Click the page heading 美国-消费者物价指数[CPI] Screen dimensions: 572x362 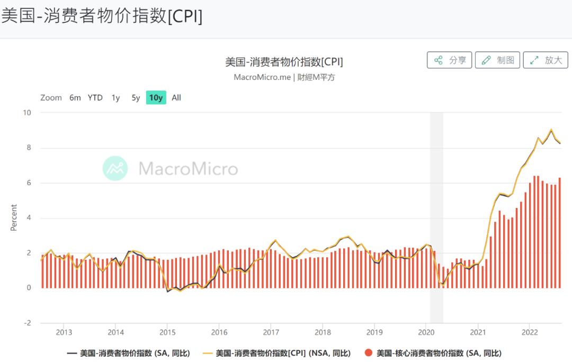click(102, 16)
